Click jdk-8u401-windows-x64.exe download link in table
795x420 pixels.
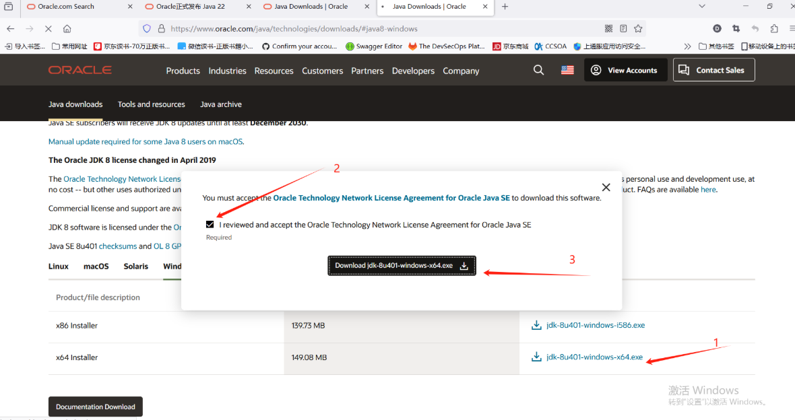coord(595,357)
